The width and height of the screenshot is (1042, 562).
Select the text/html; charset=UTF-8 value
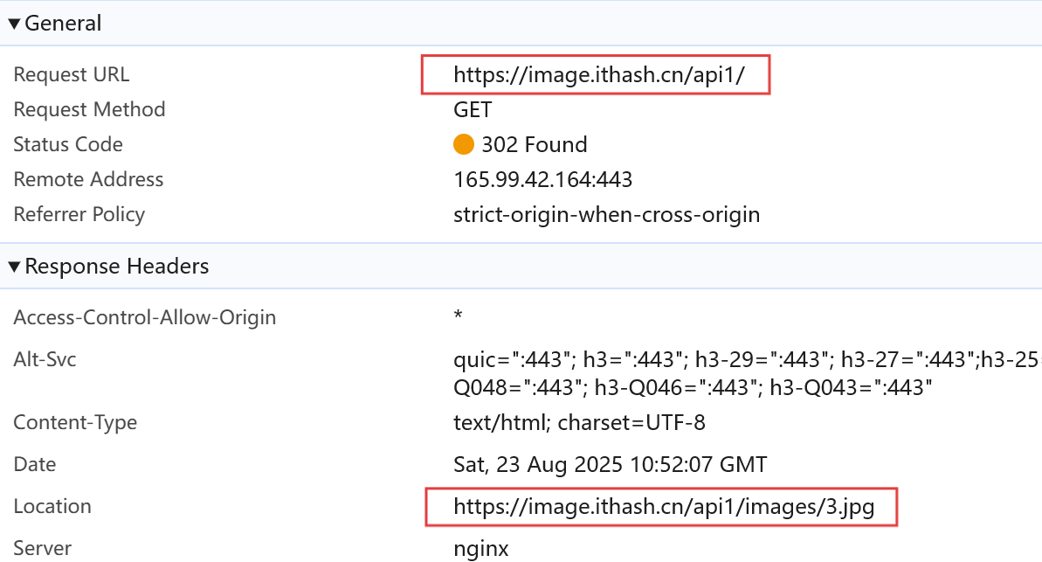(579, 422)
